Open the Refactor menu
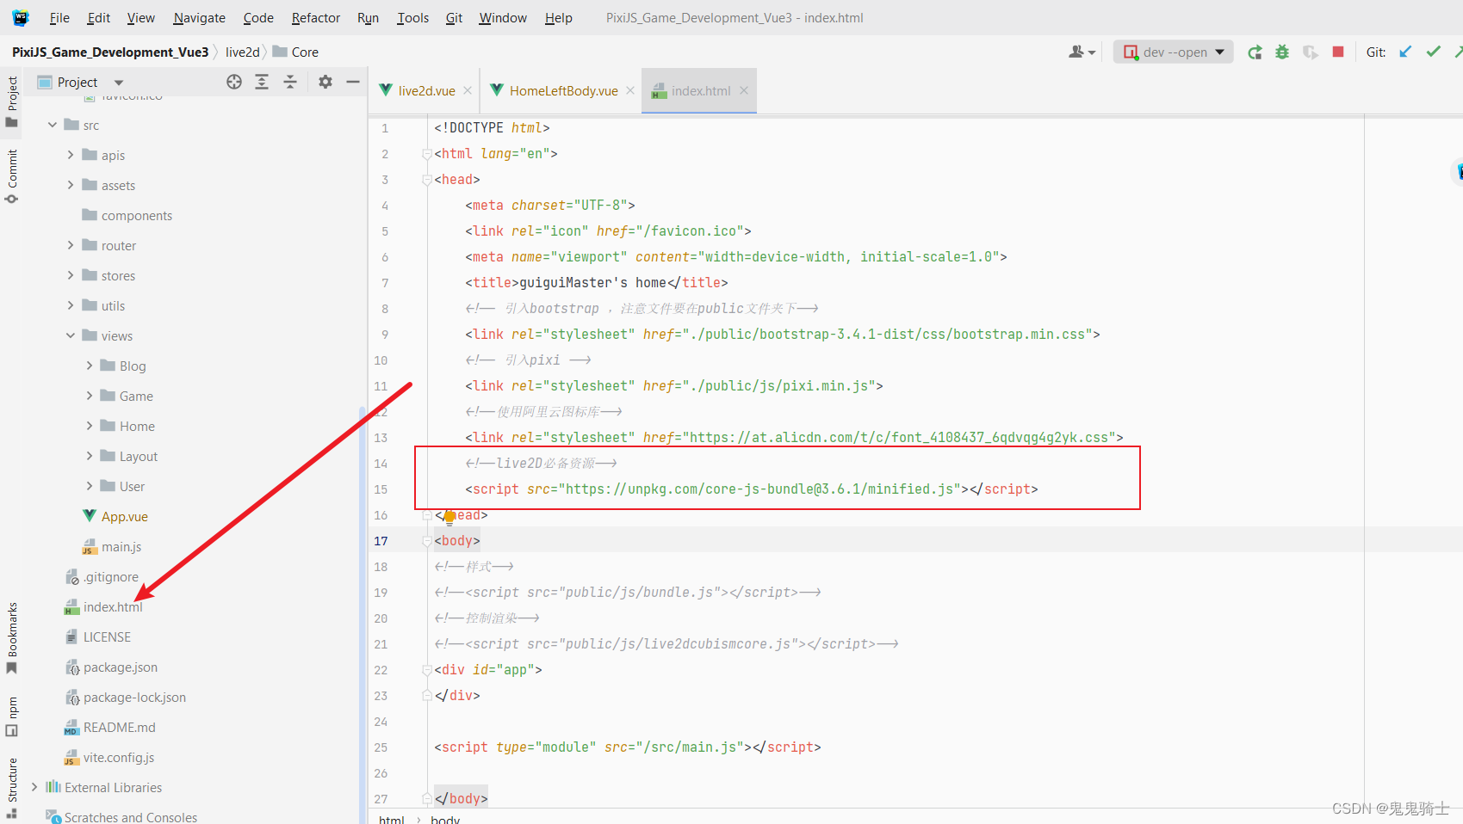This screenshot has width=1463, height=824. tap(316, 18)
